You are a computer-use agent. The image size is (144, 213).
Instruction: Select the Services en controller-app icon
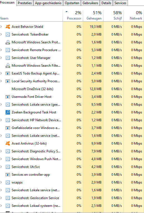point(8,175)
